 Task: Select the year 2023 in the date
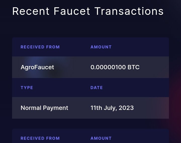[126, 108]
